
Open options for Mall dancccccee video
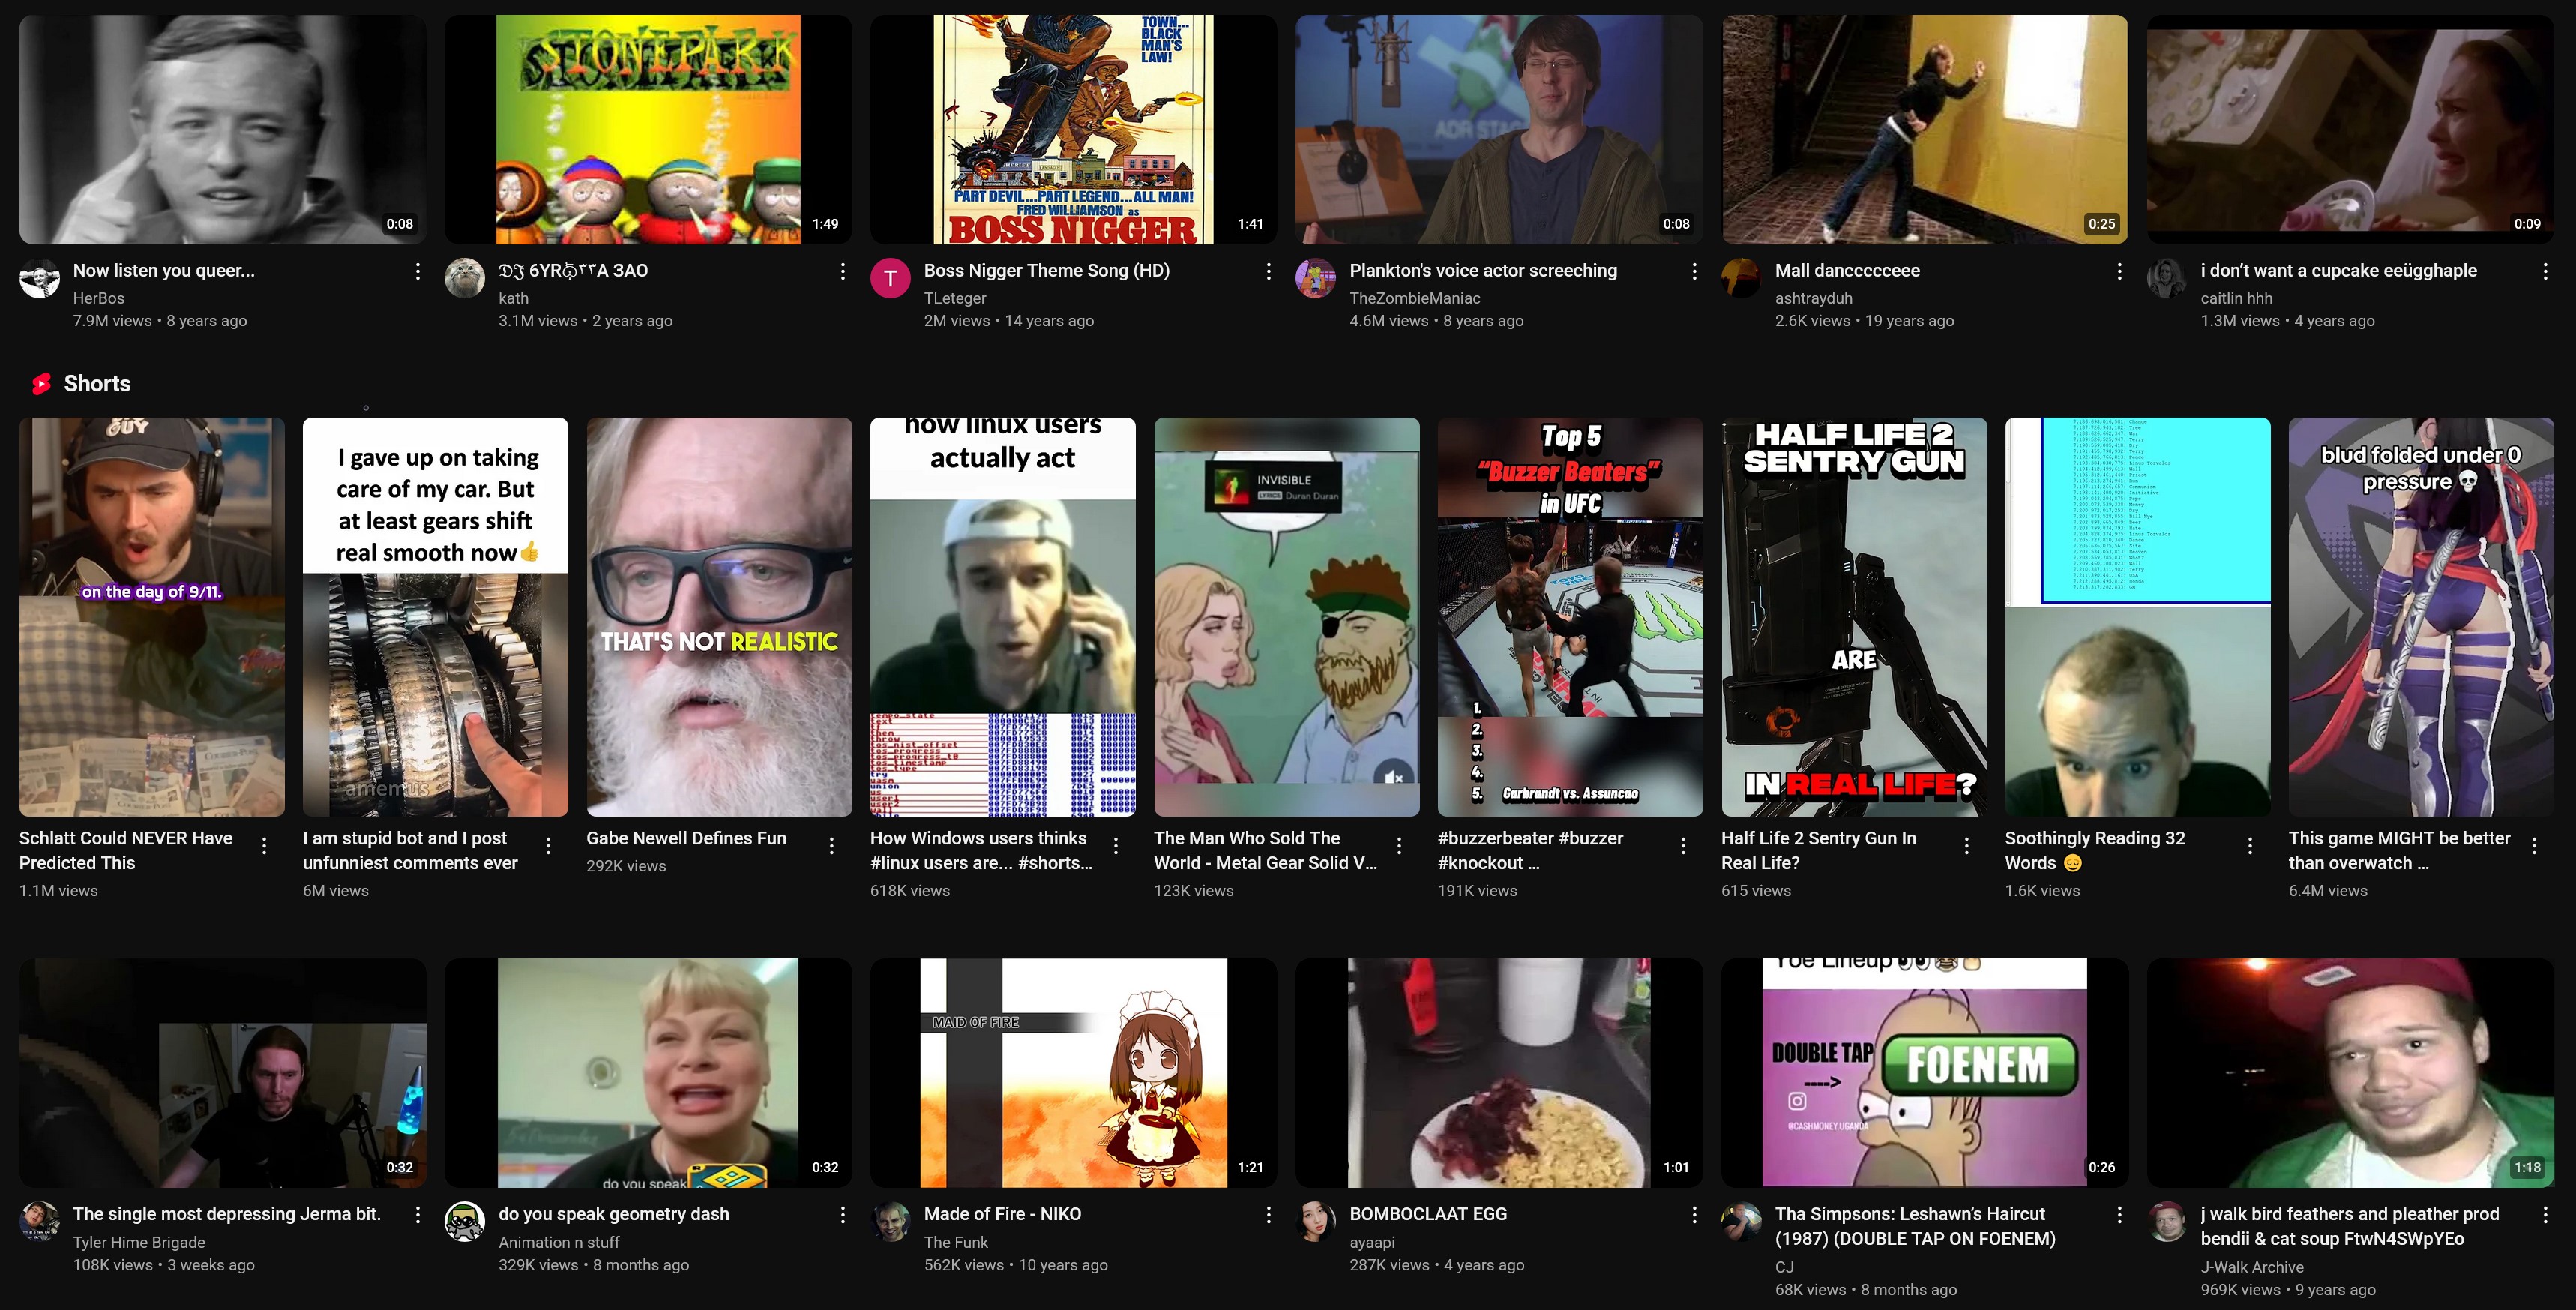[x=2119, y=271]
